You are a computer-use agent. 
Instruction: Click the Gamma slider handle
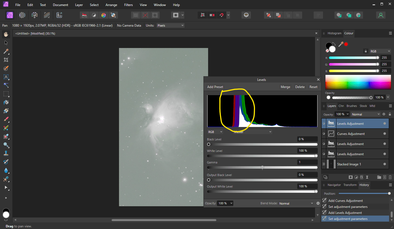coord(262,167)
